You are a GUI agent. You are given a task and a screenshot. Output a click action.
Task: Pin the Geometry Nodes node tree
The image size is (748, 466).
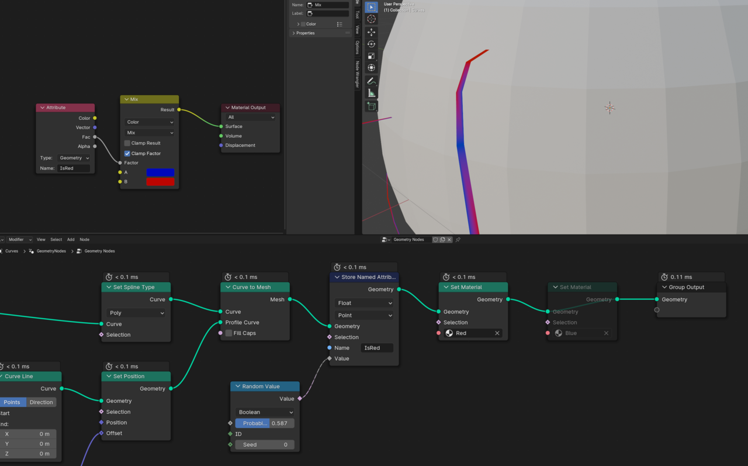point(458,240)
